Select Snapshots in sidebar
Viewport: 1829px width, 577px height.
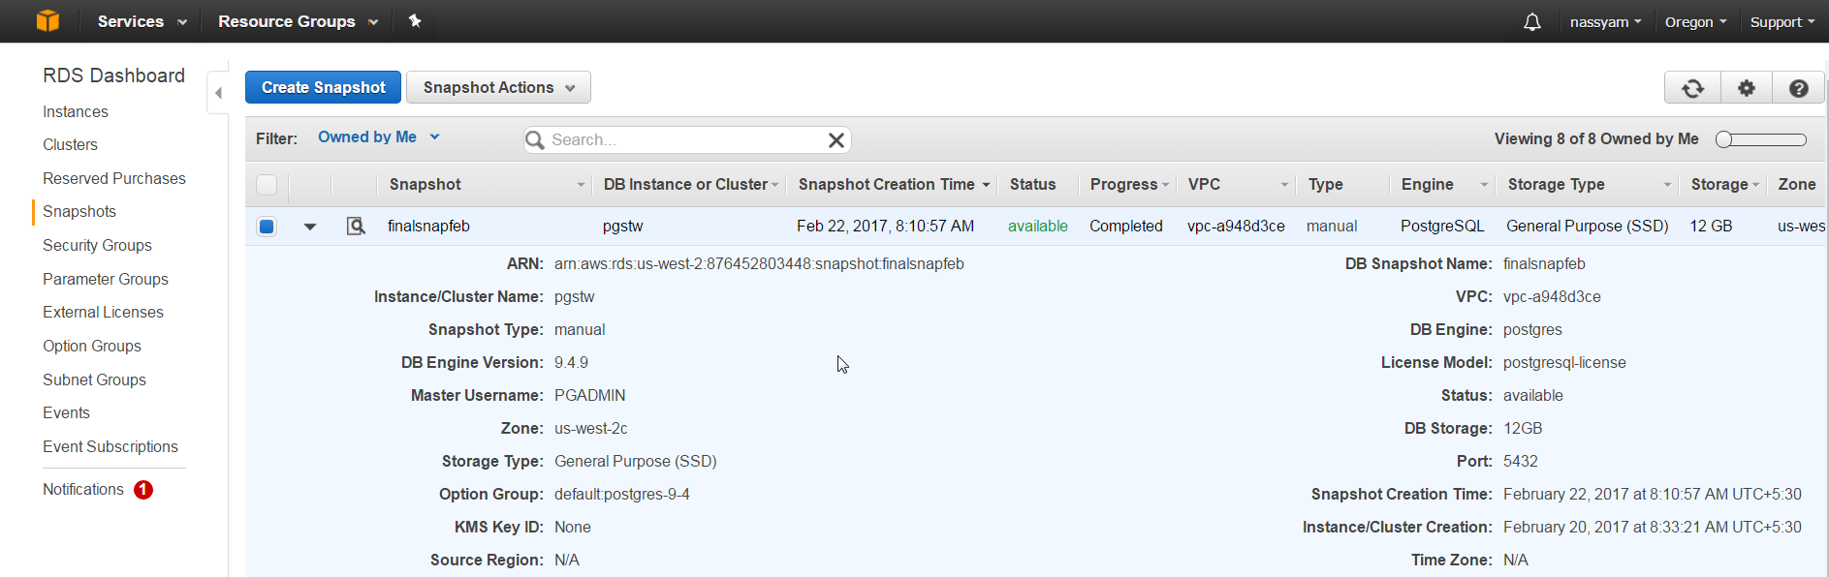[79, 212]
